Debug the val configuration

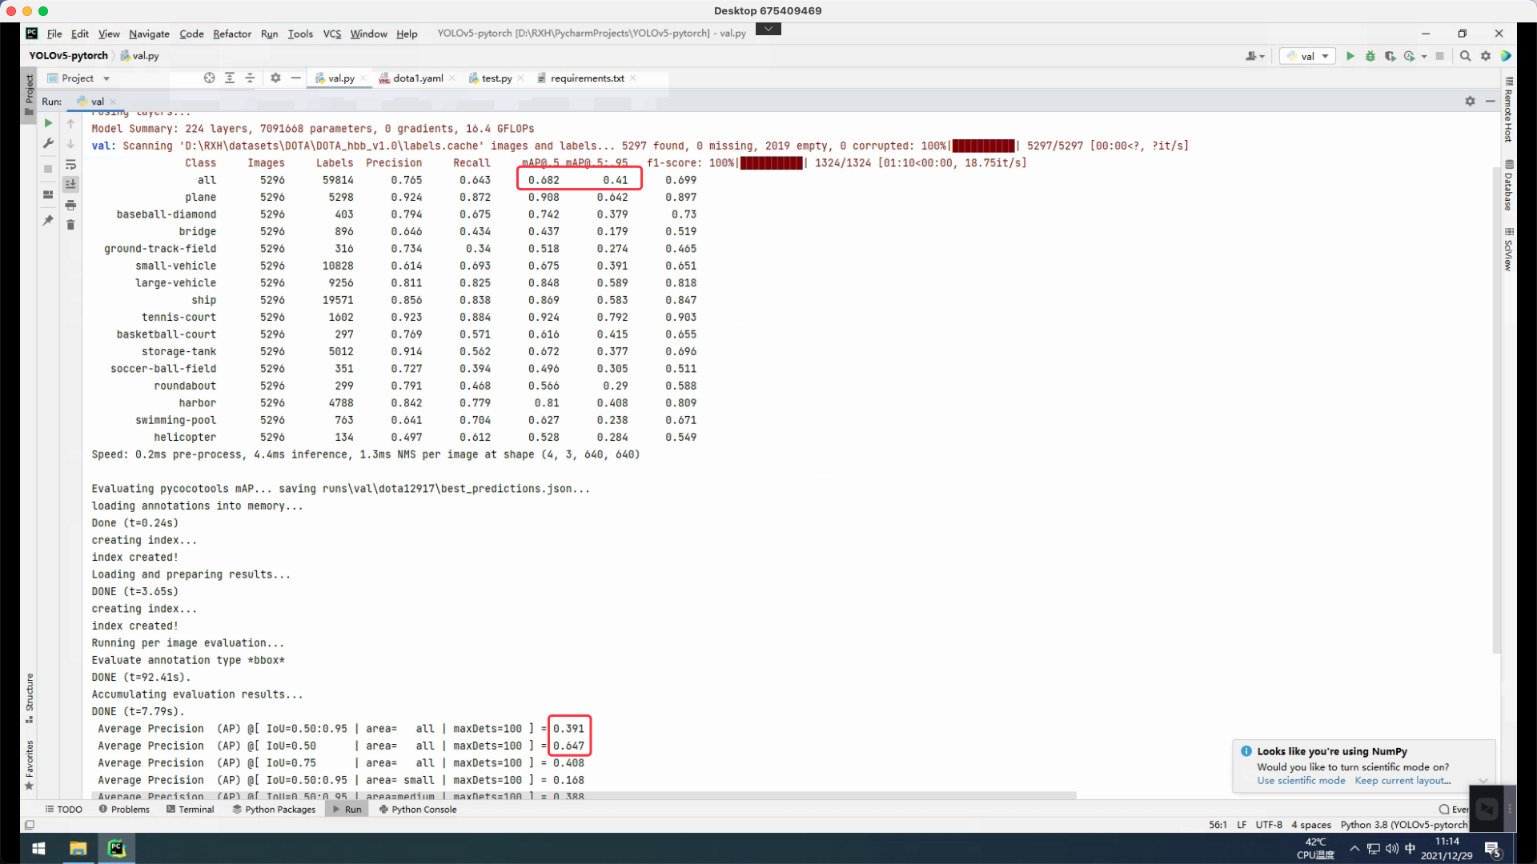coord(1370,56)
